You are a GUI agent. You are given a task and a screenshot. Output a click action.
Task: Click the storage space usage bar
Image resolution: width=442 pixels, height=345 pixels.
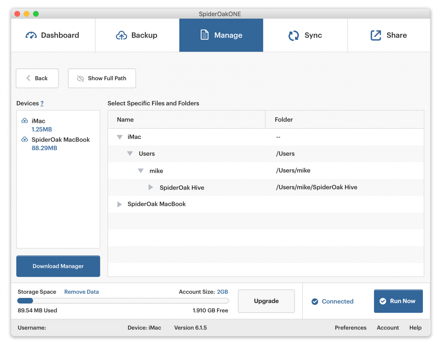(123, 301)
